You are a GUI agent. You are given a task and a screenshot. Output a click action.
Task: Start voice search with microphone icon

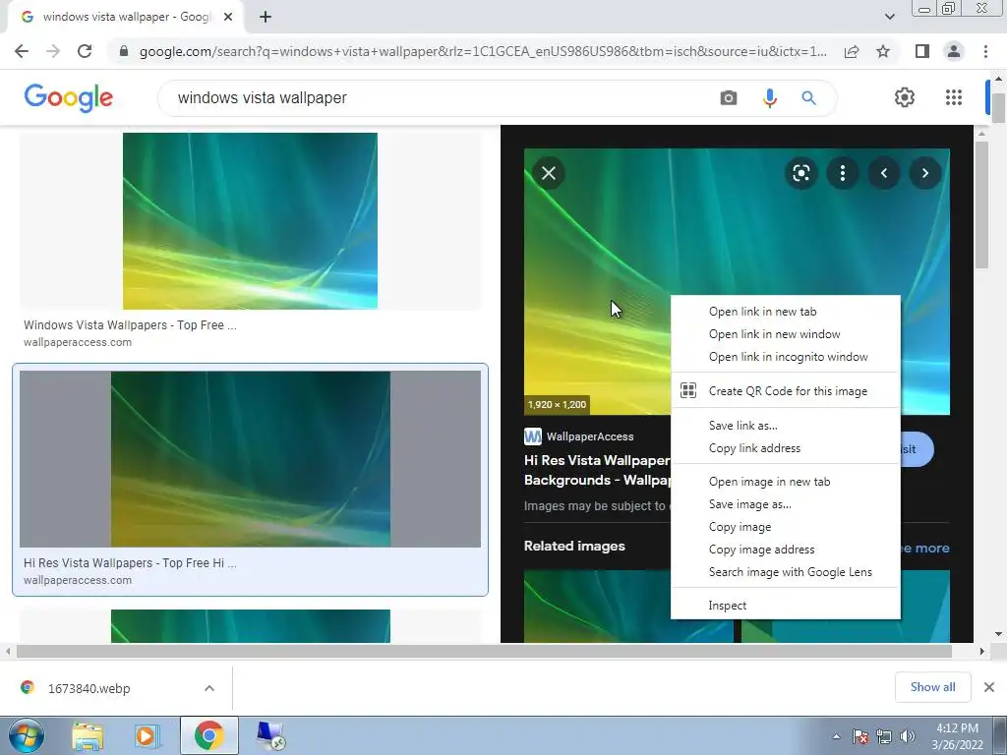[769, 97]
